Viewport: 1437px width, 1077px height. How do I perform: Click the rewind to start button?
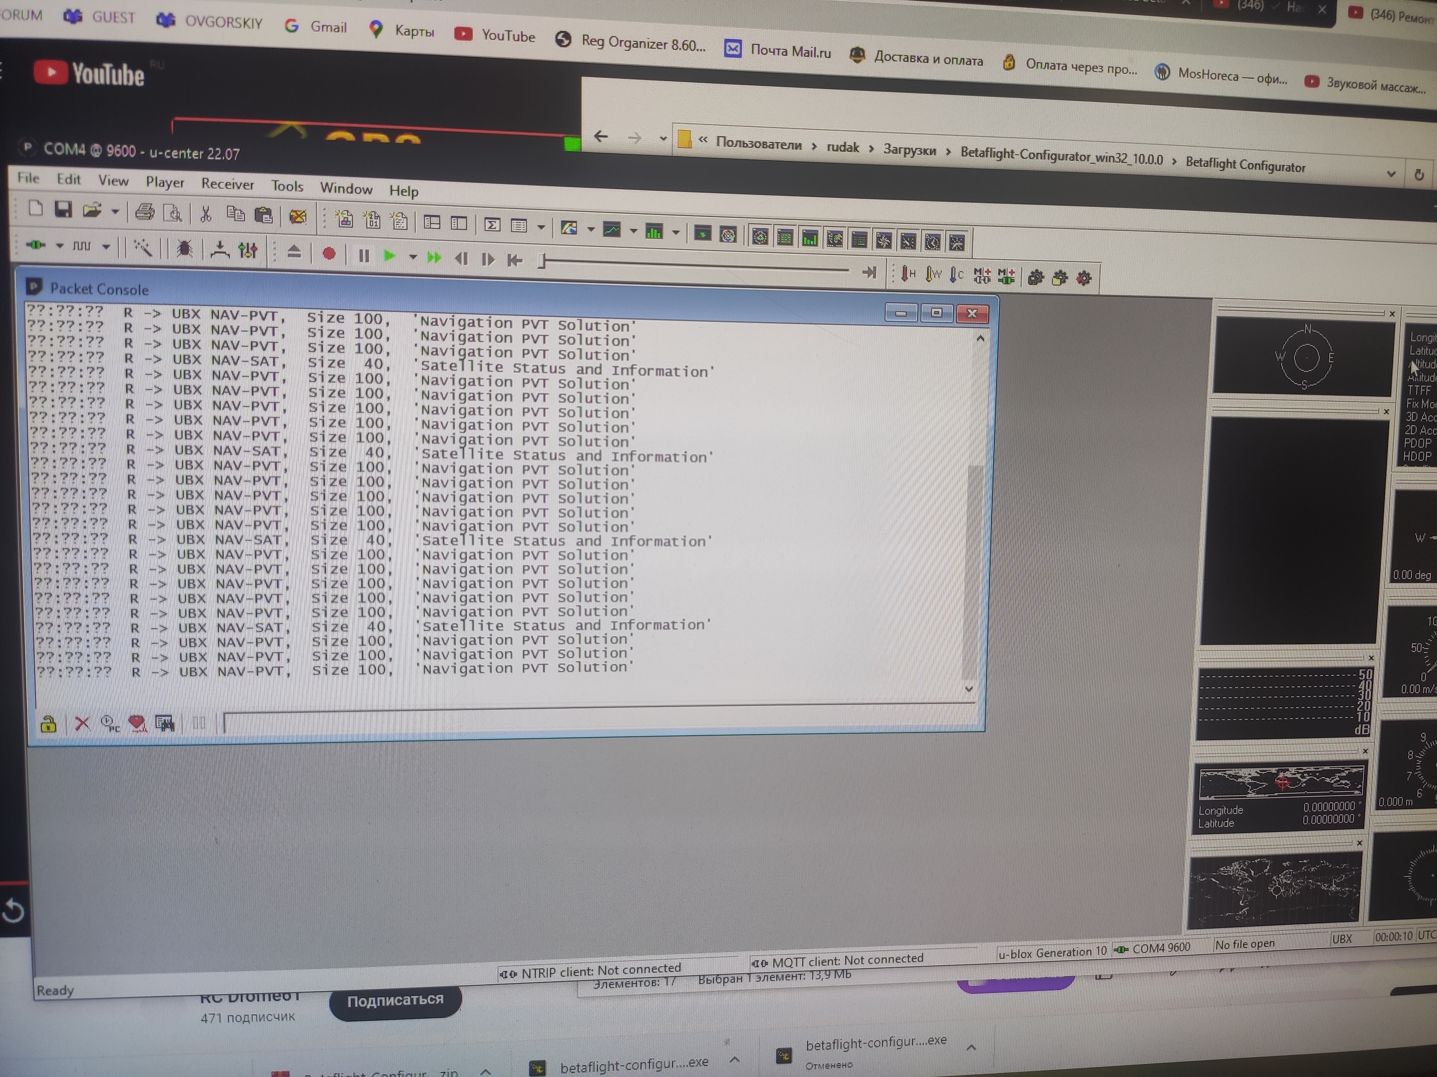click(x=514, y=260)
